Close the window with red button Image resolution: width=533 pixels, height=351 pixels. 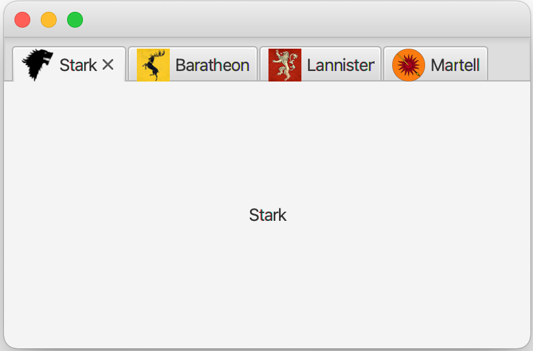coord(22,20)
